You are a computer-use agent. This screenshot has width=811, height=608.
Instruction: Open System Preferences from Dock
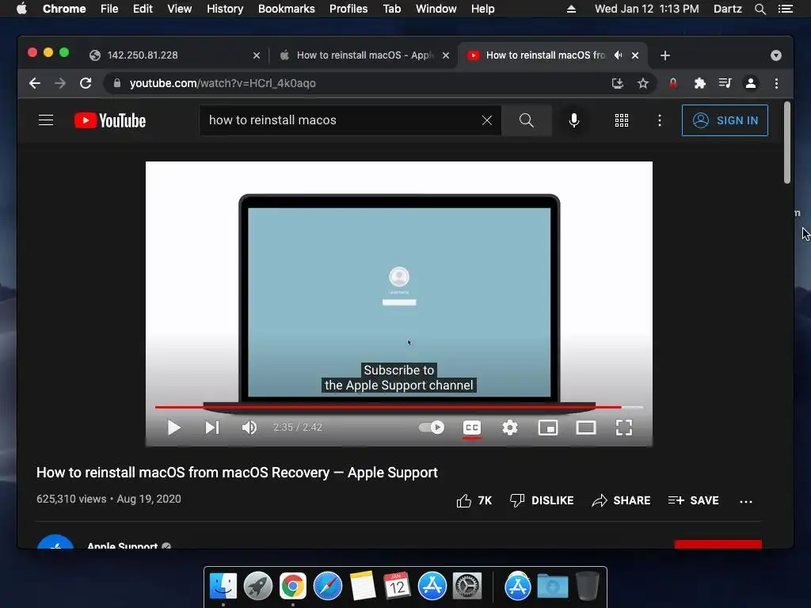[x=467, y=587]
